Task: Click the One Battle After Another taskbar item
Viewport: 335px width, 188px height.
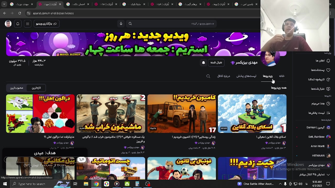Action: click(x=256, y=184)
